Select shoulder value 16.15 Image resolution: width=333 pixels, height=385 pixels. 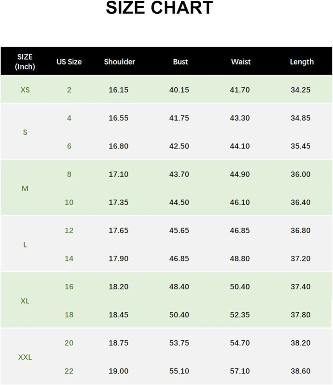(x=119, y=90)
